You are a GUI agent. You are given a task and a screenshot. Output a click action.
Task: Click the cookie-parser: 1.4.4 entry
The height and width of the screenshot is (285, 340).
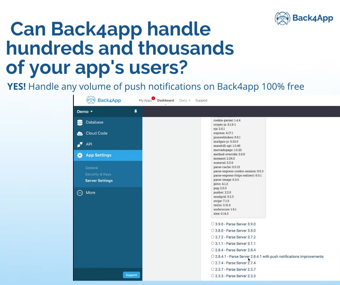point(227,120)
